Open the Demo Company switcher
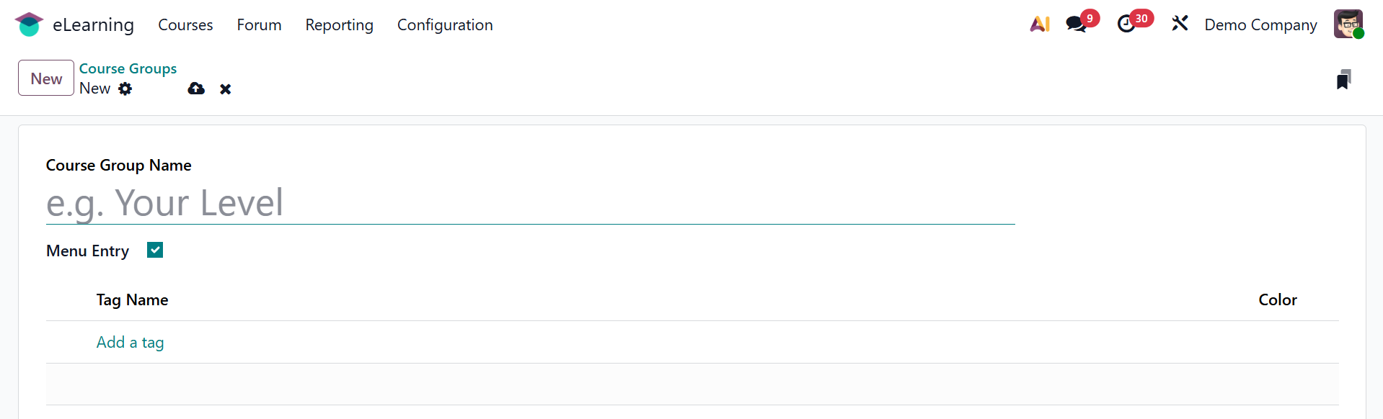Viewport: 1383px width, 419px height. 1260,24
